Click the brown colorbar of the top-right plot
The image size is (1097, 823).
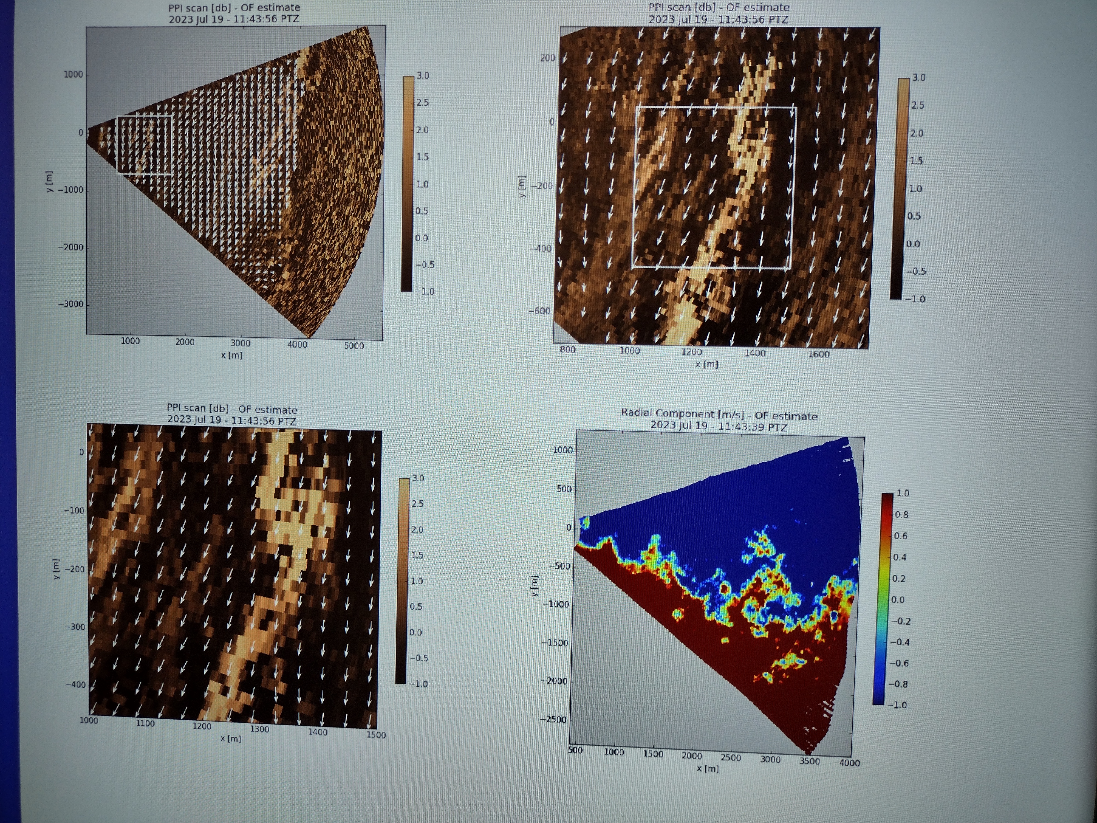(901, 188)
